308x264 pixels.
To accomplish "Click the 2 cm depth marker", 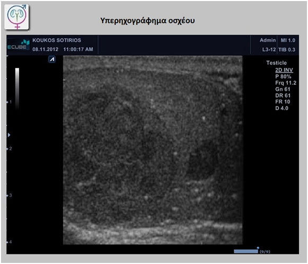I will click(10, 148).
